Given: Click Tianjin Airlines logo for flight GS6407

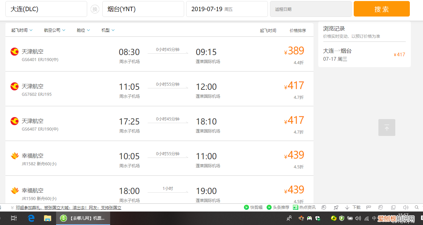Looking at the screenshot, I should 15,121.
